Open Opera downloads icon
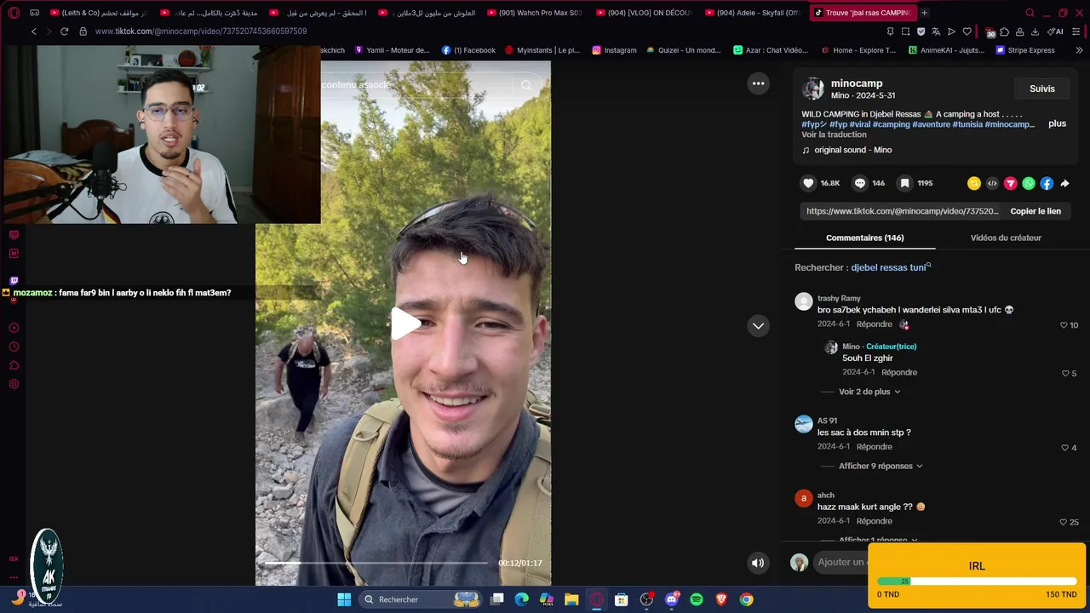Viewport: 1090px width, 613px height. point(1035,32)
